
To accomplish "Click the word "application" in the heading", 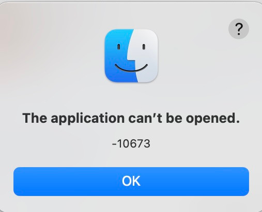I will (x=87, y=119).
